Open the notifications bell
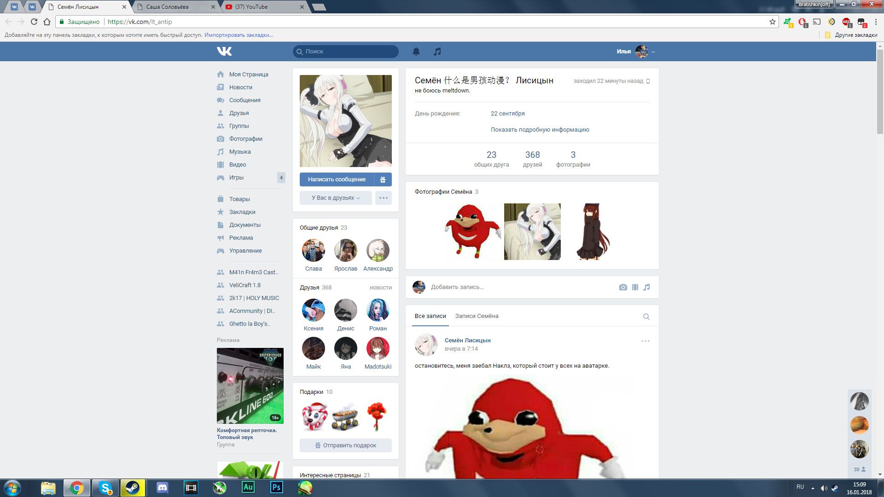Screen dimensions: 884x497 pyautogui.click(x=416, y=52)
